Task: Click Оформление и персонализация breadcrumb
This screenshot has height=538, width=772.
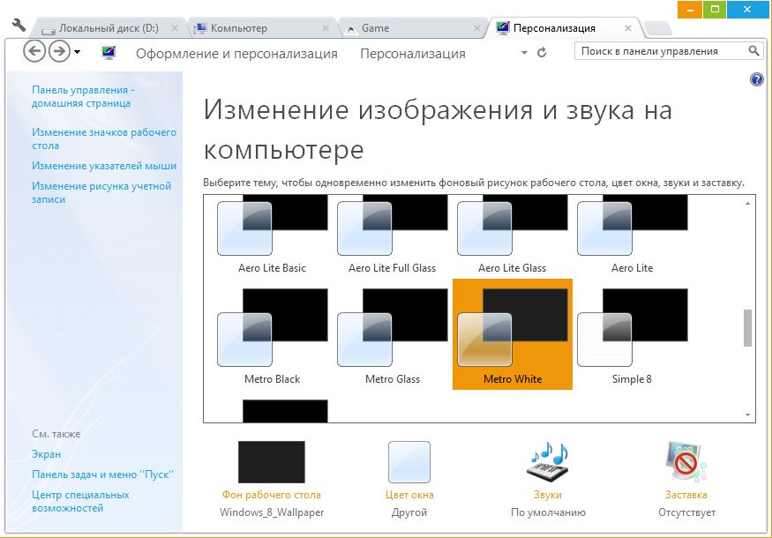Action: [x=236, y=53]
